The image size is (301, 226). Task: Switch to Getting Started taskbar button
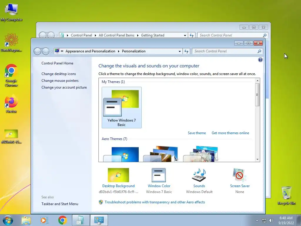[81, 220]
